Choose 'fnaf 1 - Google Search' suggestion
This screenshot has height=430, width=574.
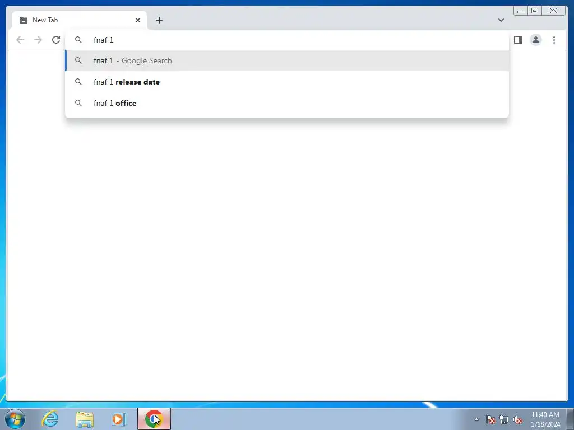point(286,60)
